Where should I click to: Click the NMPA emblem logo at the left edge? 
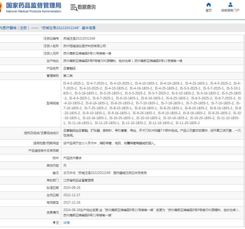pos(1,7)
